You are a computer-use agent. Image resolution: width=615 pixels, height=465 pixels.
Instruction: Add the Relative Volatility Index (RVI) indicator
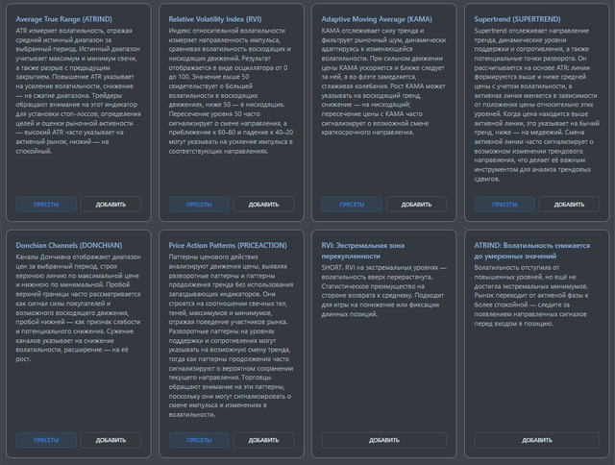point(263,205)
